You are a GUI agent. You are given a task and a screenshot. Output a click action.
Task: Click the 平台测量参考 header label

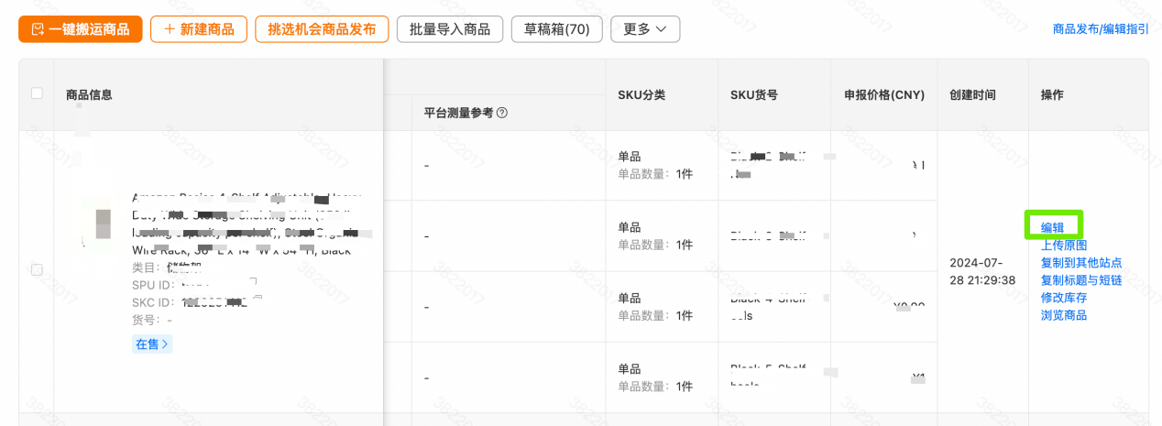click(458, 114)
